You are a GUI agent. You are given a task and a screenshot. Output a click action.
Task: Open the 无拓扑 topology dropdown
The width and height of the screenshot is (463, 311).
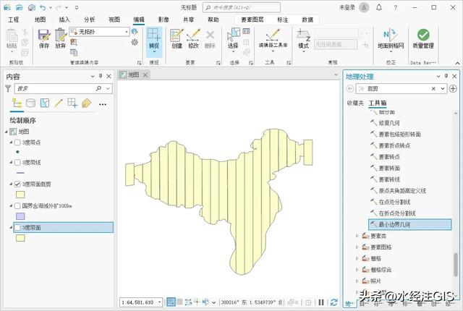(127, 32)
